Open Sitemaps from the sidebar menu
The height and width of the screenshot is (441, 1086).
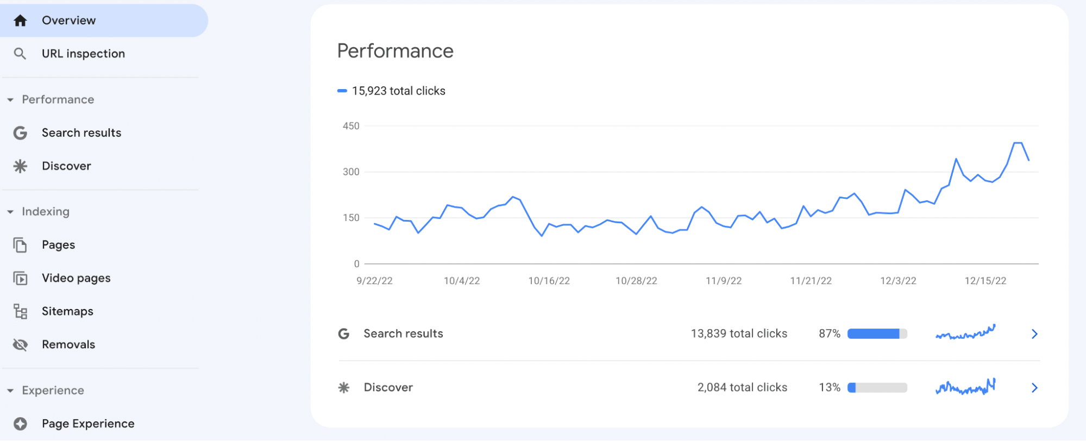point(67,312)
